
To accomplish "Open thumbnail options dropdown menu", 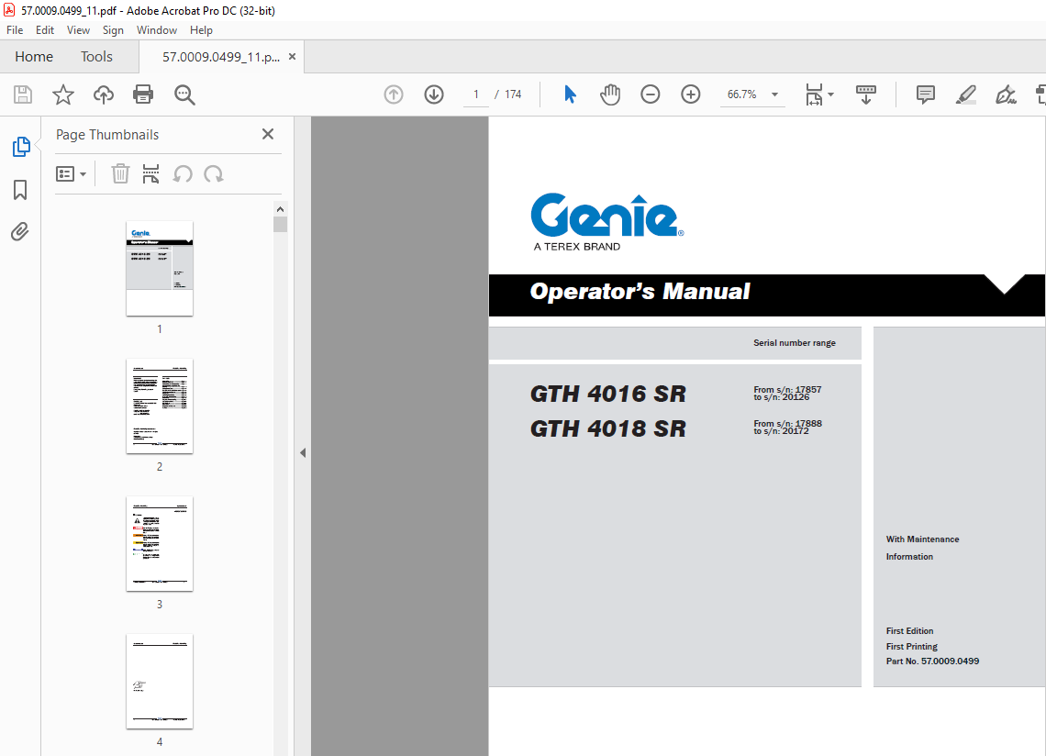I will tap(72, 174).
